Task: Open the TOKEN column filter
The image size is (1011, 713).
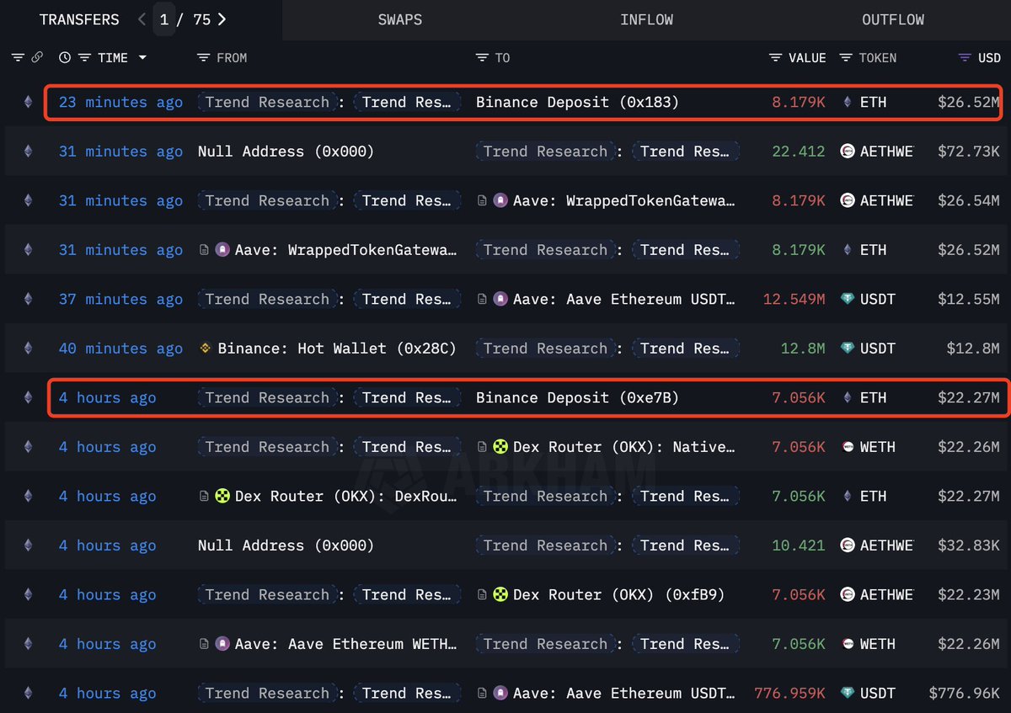Action: (845, 58)
